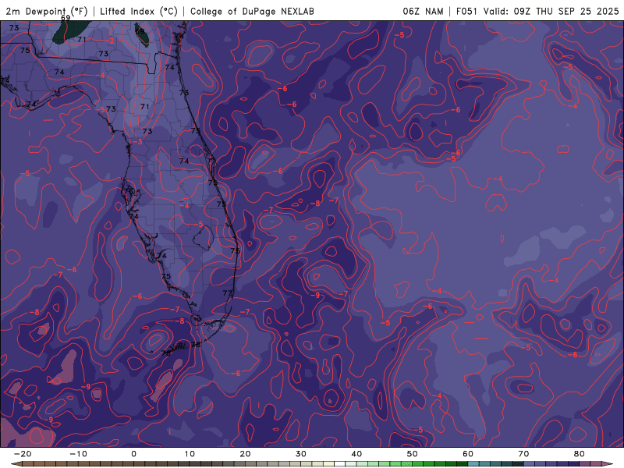This screenshot has width=624, height=468.
Task: Click the '-20' color bar label
Action: [x=23, y=454]
